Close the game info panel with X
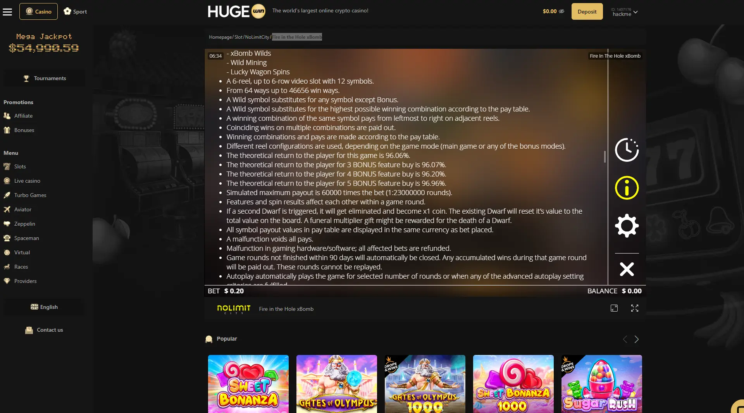 [x=627, y=269]
